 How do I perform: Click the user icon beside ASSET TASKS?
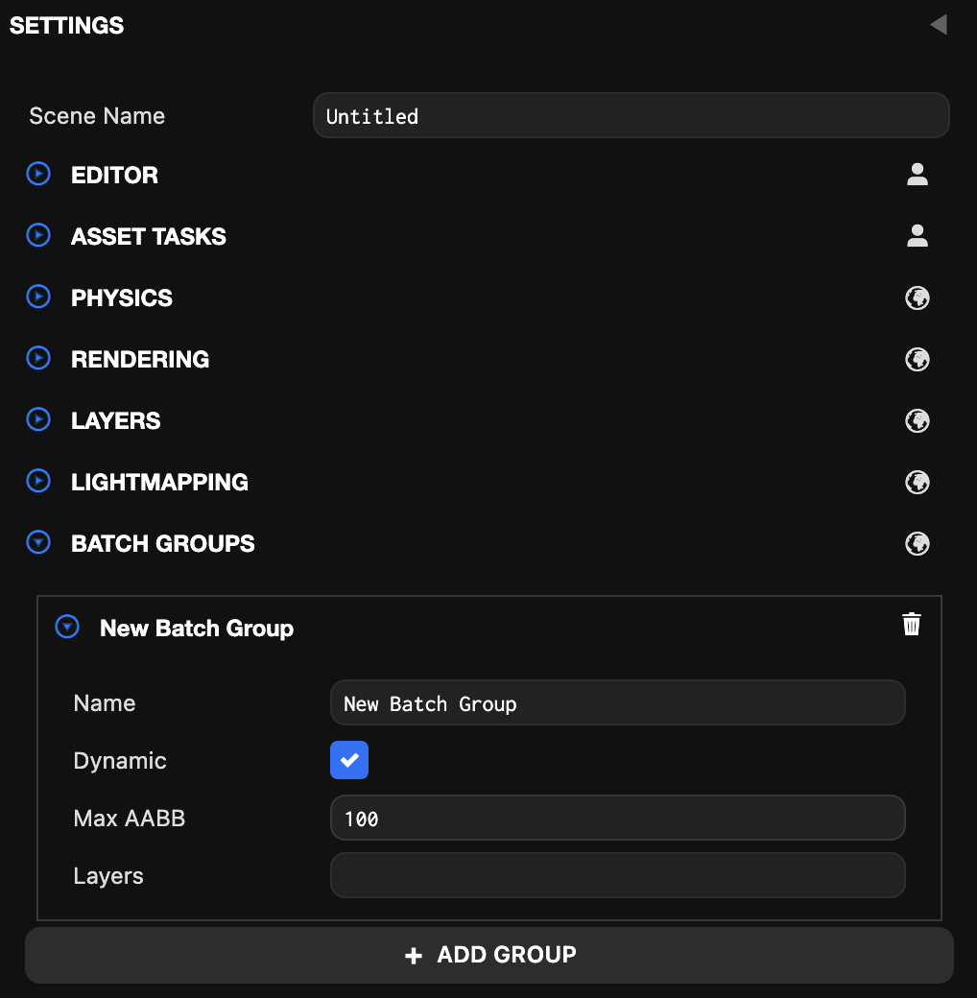pos(917,235)
